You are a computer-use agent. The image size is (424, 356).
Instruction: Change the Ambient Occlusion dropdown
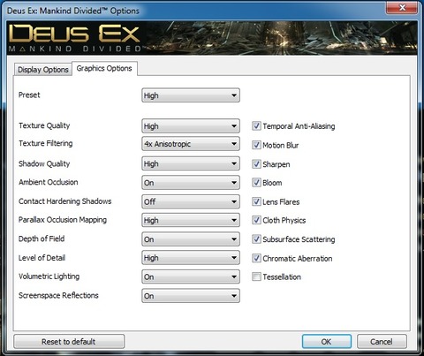(191, 183)
